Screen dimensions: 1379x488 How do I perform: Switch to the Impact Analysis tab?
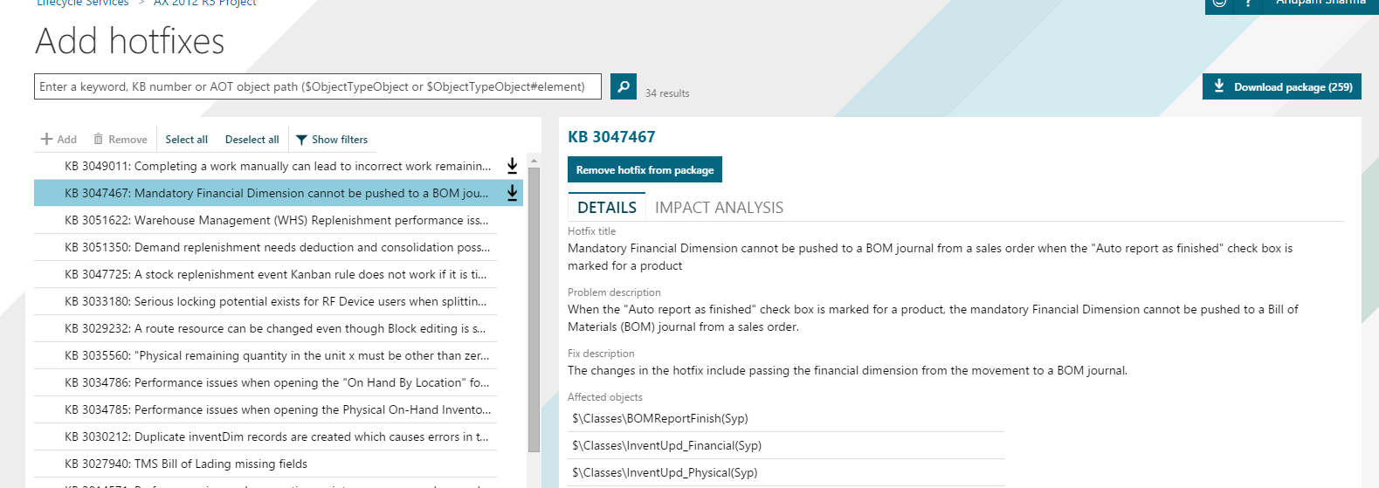coord(719,208)
